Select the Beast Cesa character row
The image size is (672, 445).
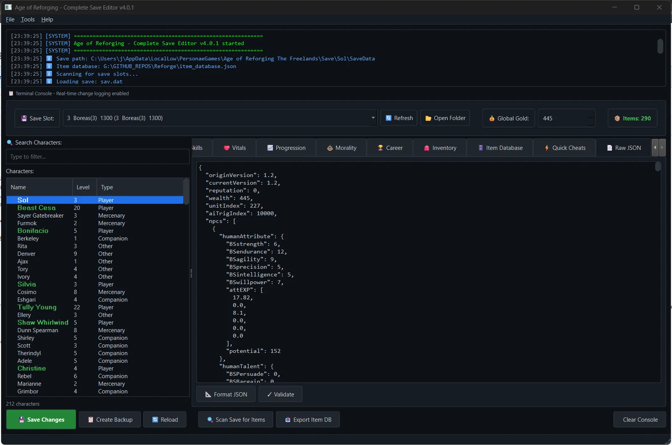tap(95, 208)
